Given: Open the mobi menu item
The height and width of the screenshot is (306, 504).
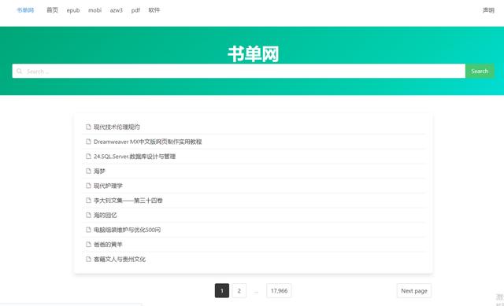Looking at the screenshot, I should (94, 10).
